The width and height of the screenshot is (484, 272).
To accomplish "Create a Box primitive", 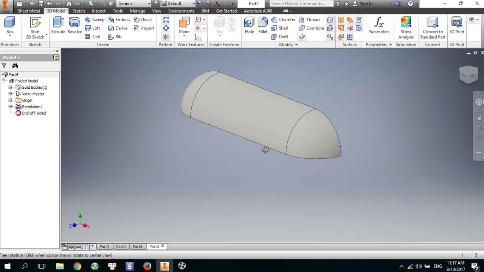I will pos(10,26).
